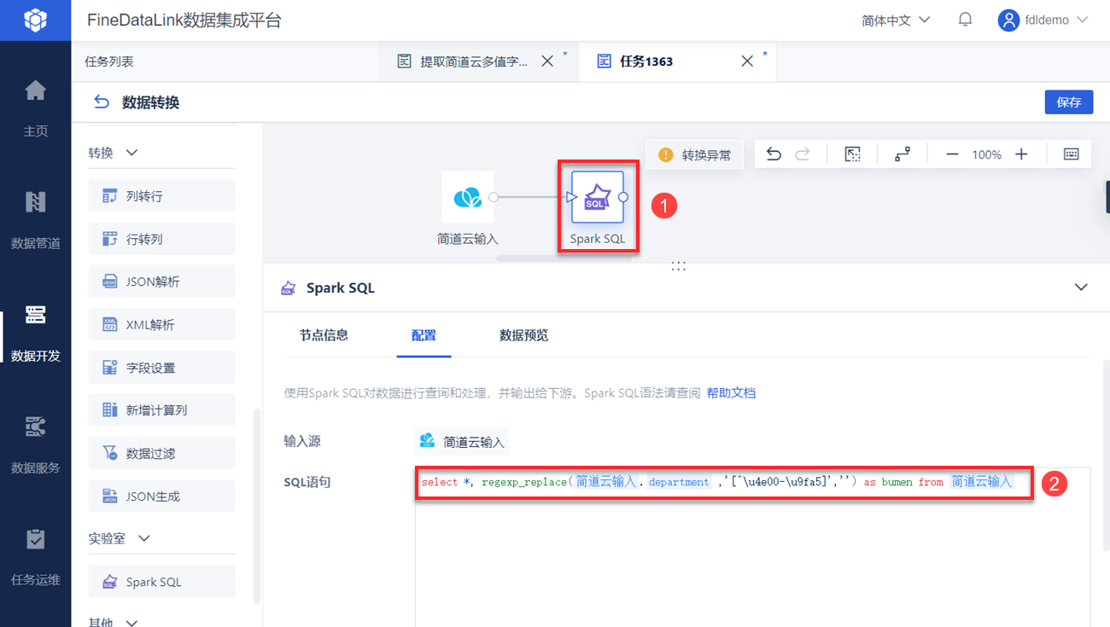Open the 帮助文档 help link

point(731,393)
